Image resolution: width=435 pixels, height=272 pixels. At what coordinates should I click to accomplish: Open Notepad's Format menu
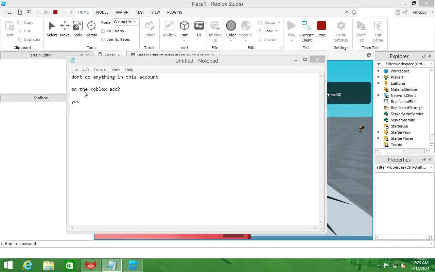click(x=100, y=69)
